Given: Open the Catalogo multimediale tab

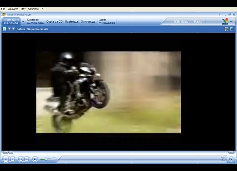Looking at the screenshot, I should 36,21.
